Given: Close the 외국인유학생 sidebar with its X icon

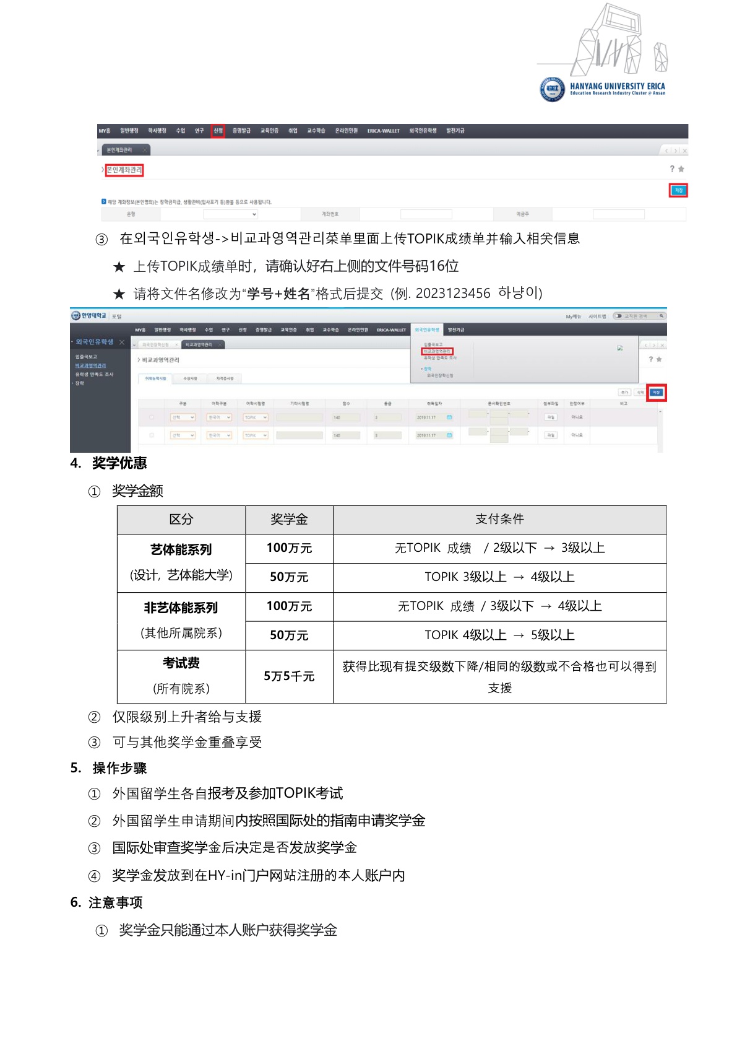Looking at the screenshot, I should pyautogui.click(x=122, y=342).
